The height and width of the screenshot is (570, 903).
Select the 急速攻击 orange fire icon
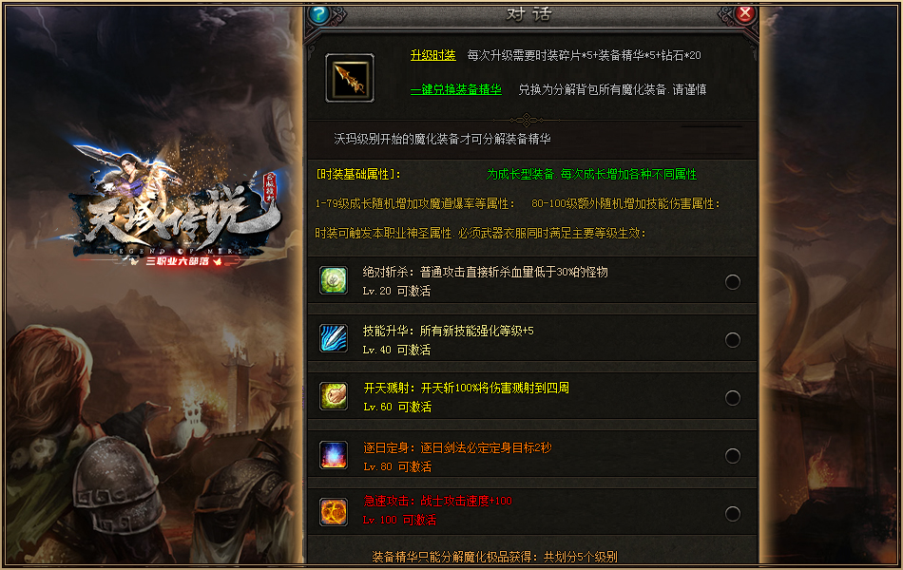[x=334, y=512]
